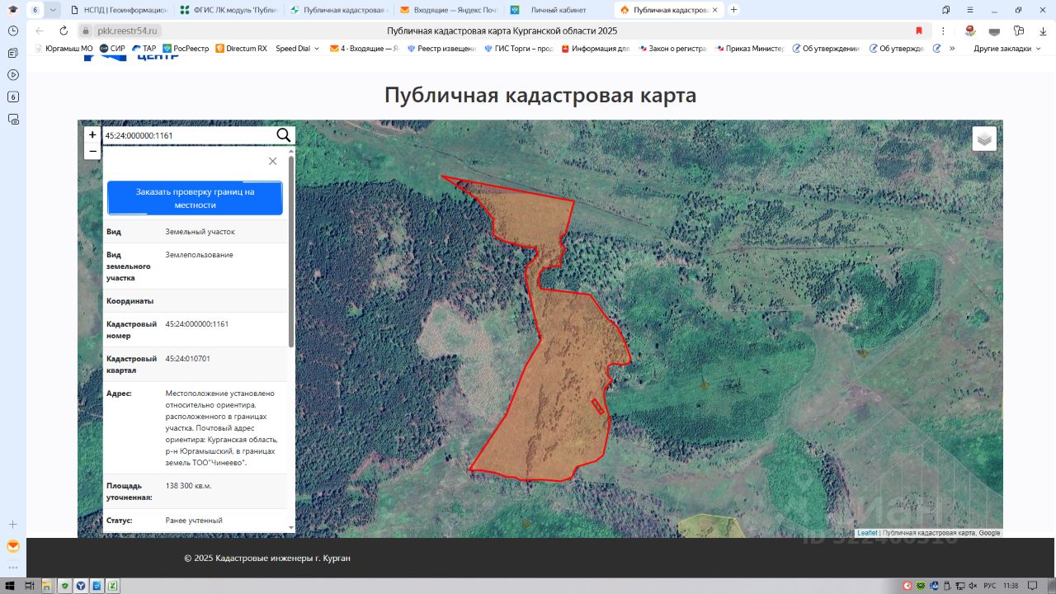This screenshot has width=1056, height=594.
Task: Go back to previous page
Action: click(x=40, y=31)
